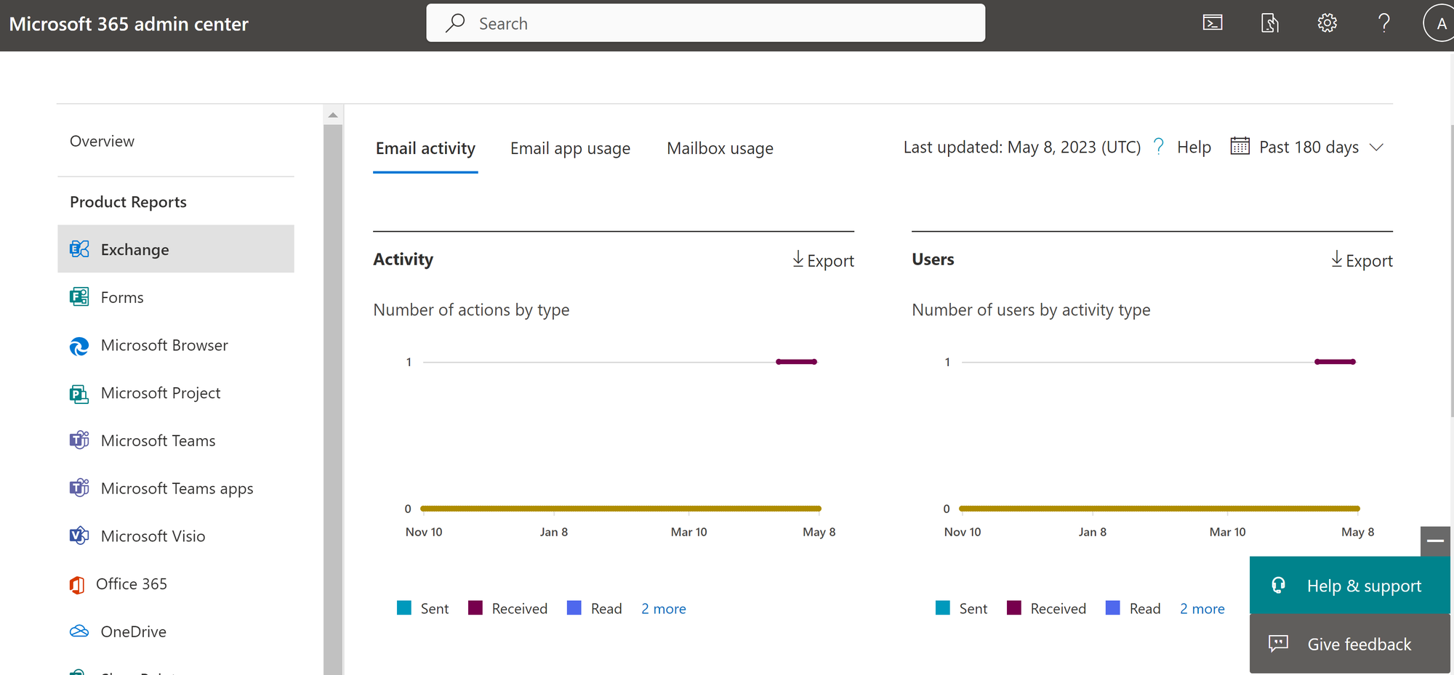Click the sidebar scrollbar up arrow
Viewport: 1454px width, 675px height.
[x=333, y=115]
